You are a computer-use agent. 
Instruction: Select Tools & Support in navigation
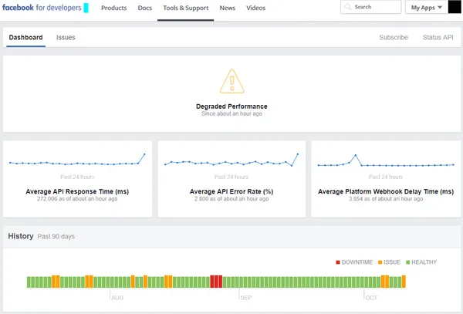(185, 8)
